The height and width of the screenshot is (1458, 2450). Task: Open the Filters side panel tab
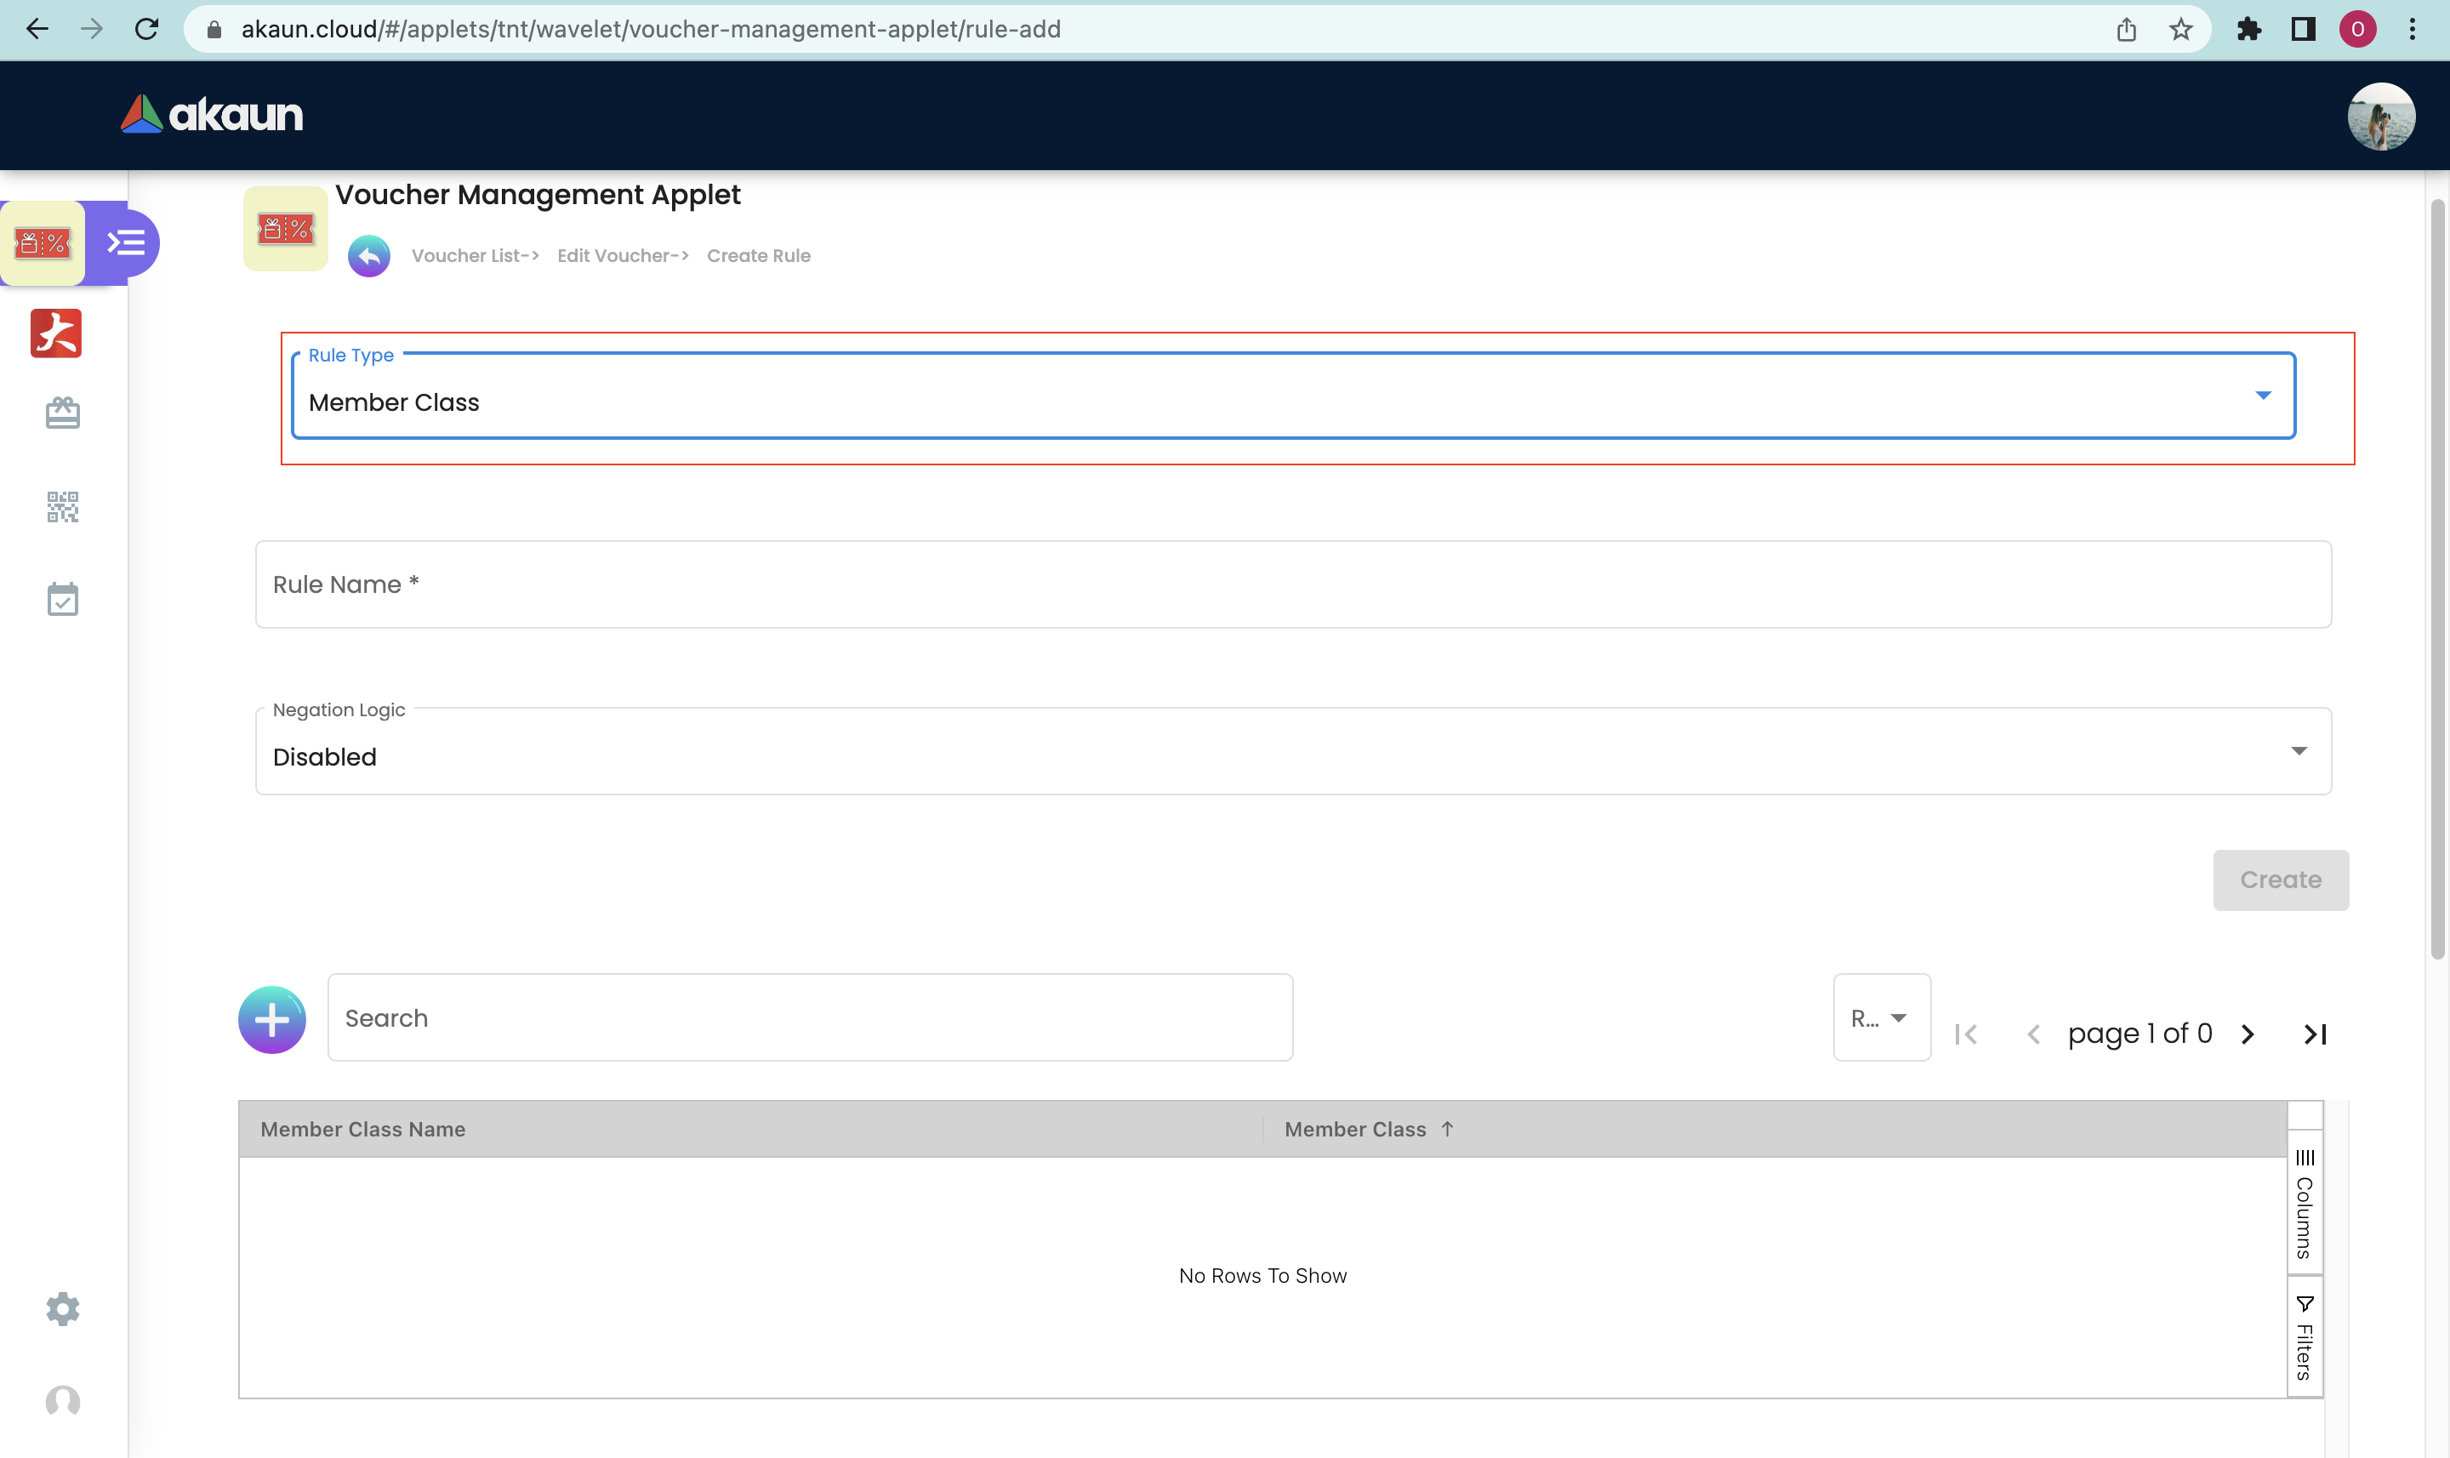pos(2304,1338)
